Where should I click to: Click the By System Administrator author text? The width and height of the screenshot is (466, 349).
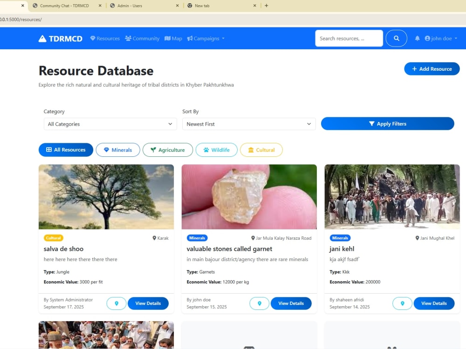(68, 300)
